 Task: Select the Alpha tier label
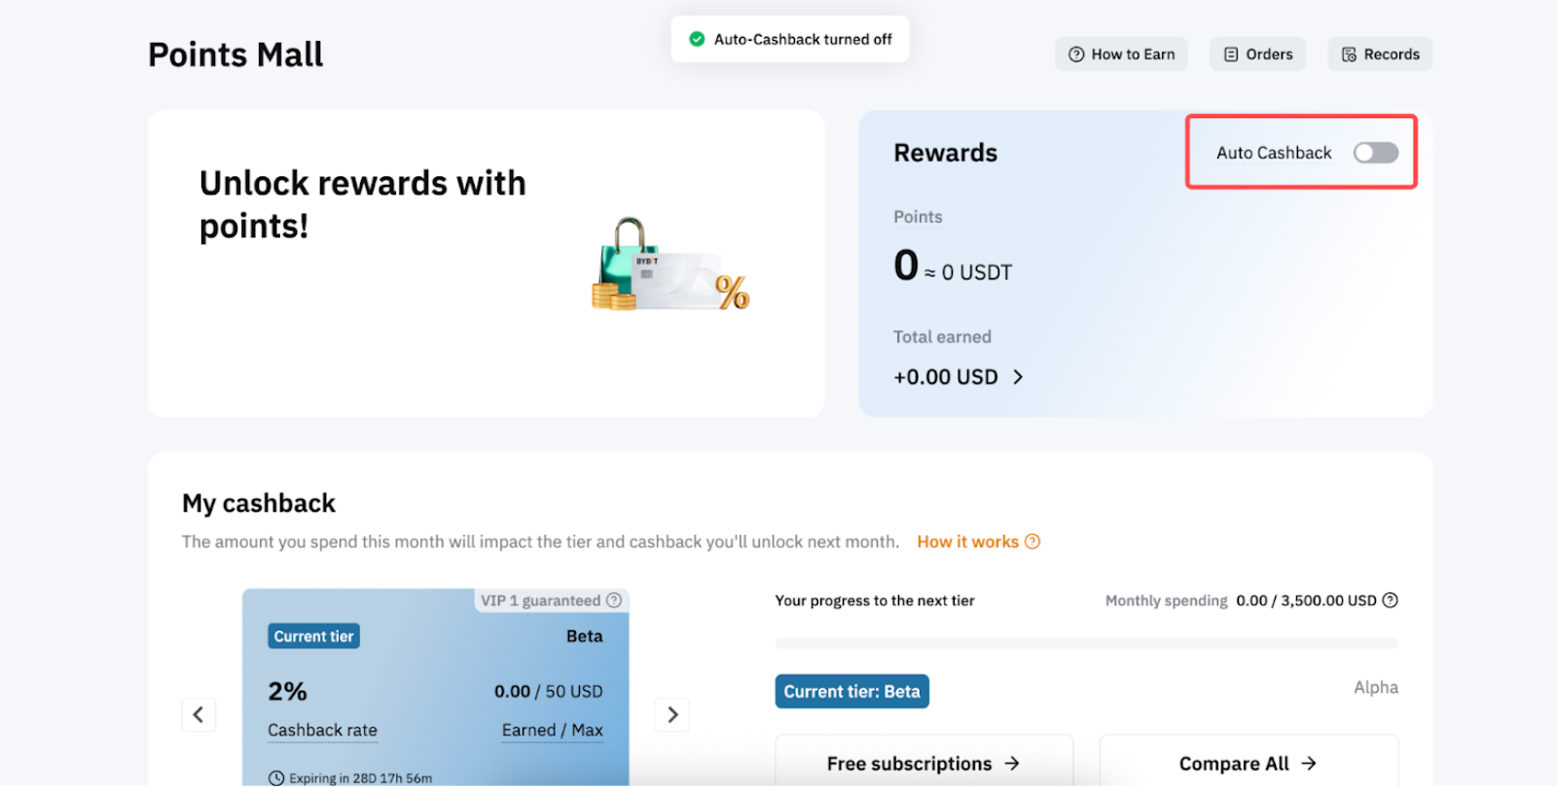point(1375,688)
